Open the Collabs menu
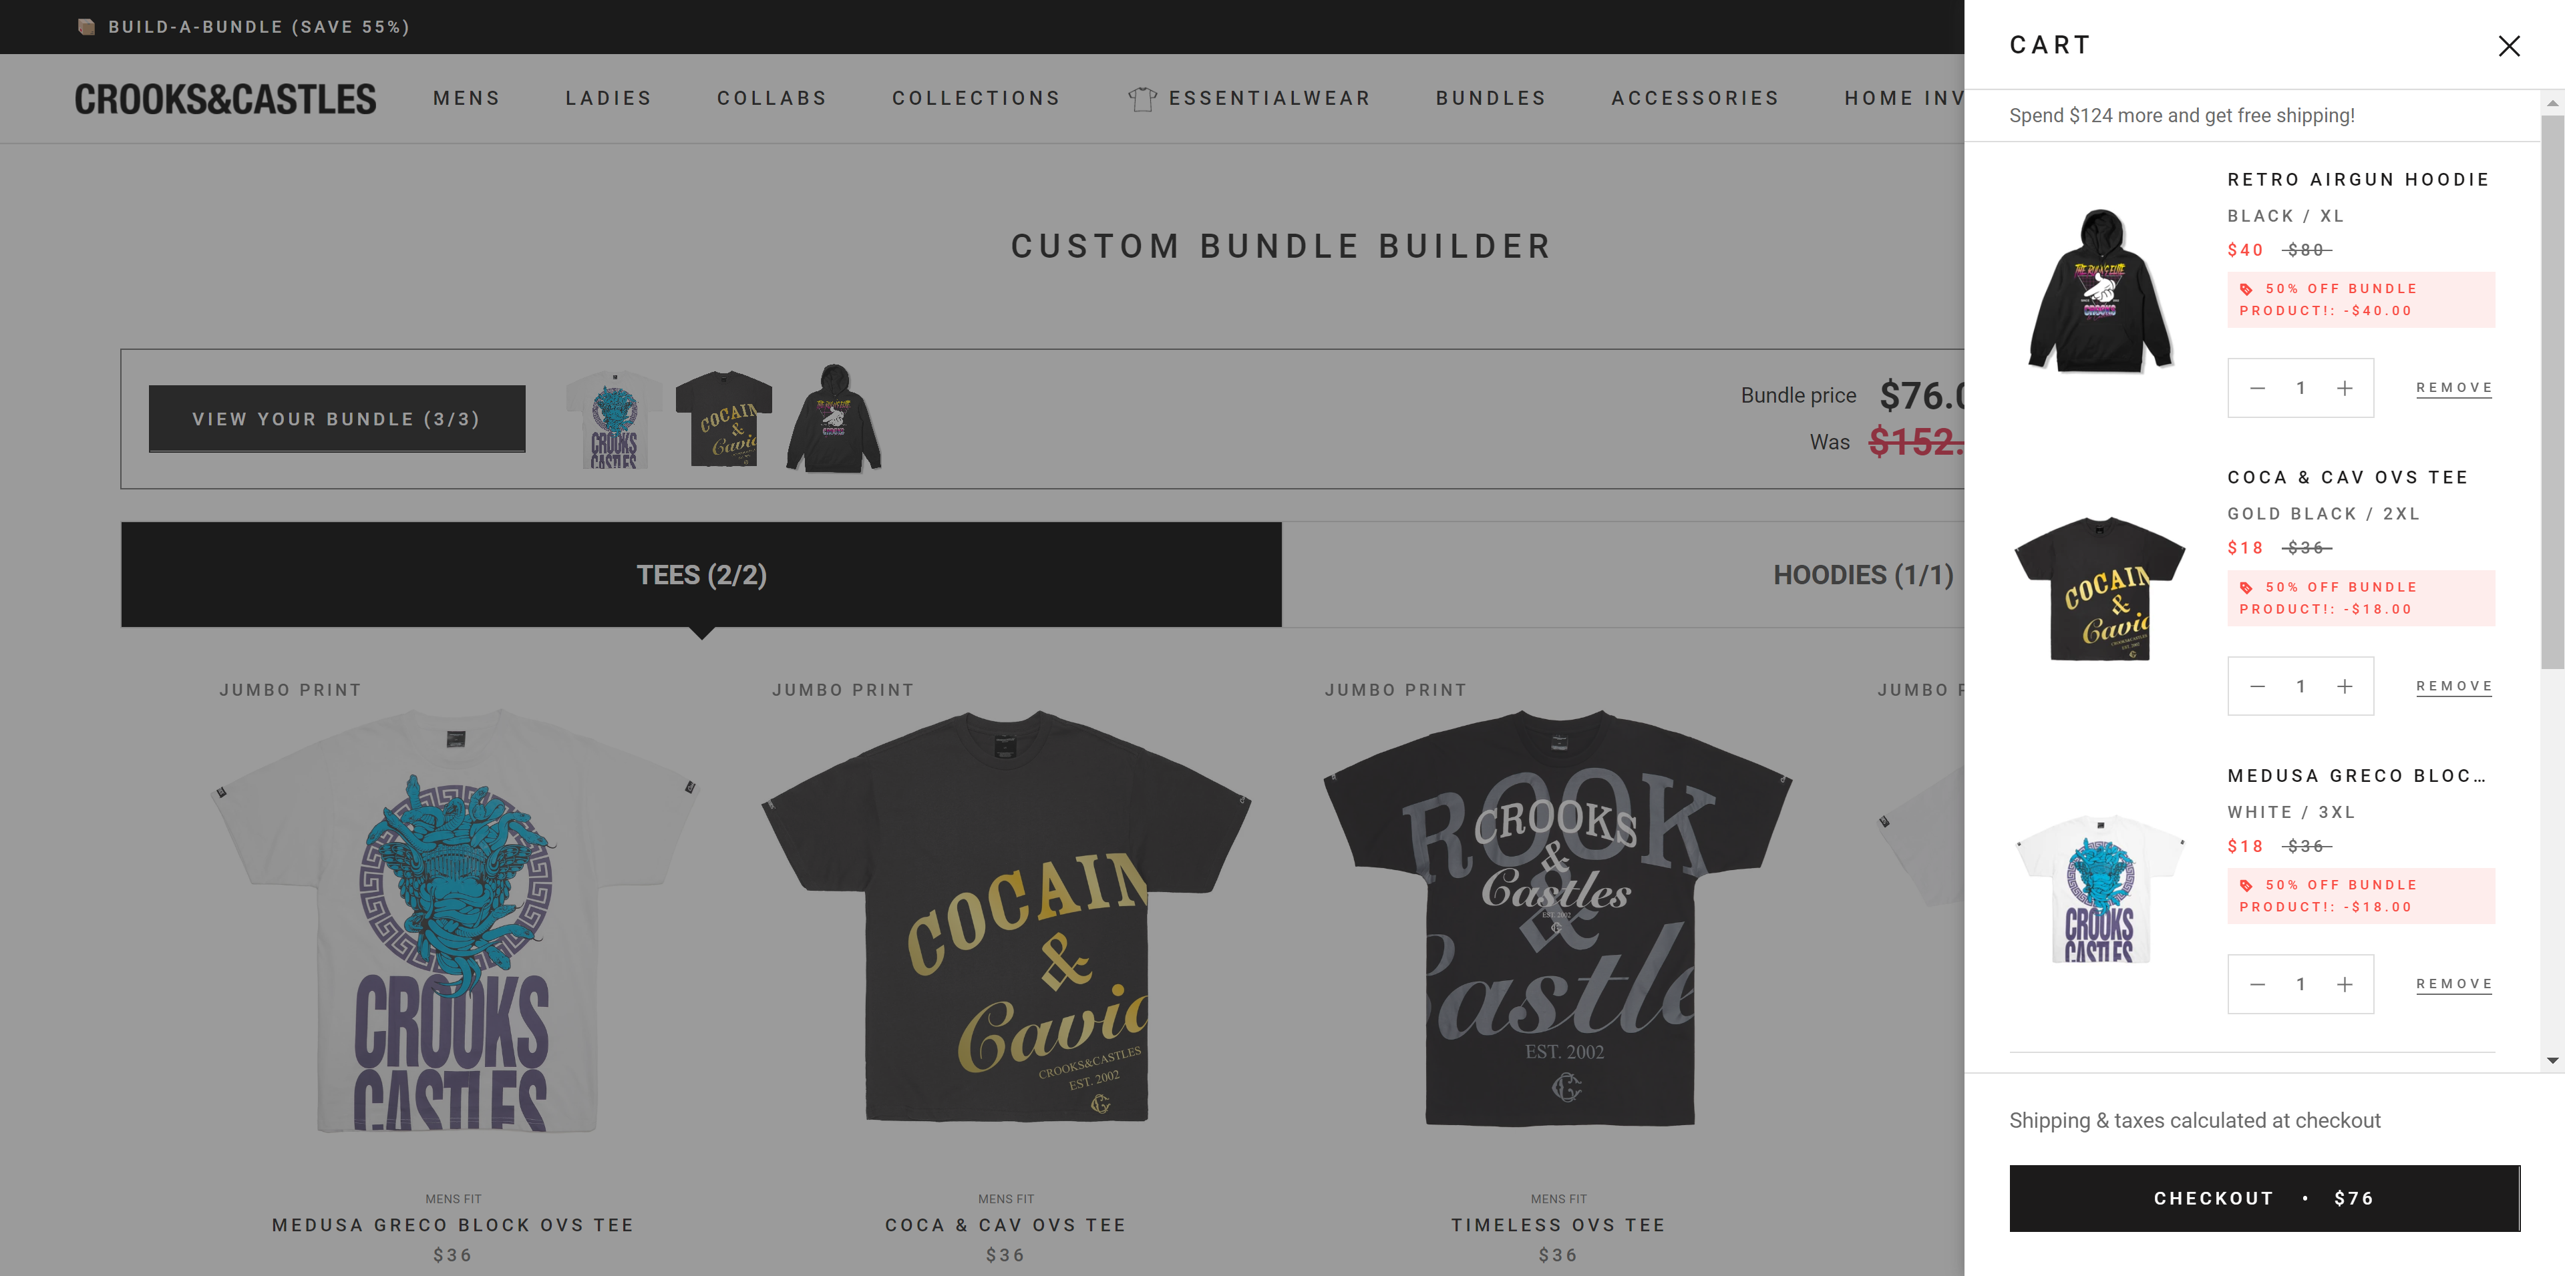This screenshot has width=2565, height=1276. (772, 99)
